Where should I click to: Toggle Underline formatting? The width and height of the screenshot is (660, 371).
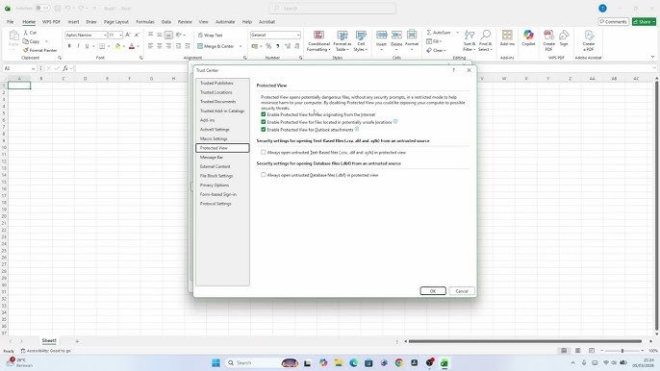(87, 46)
